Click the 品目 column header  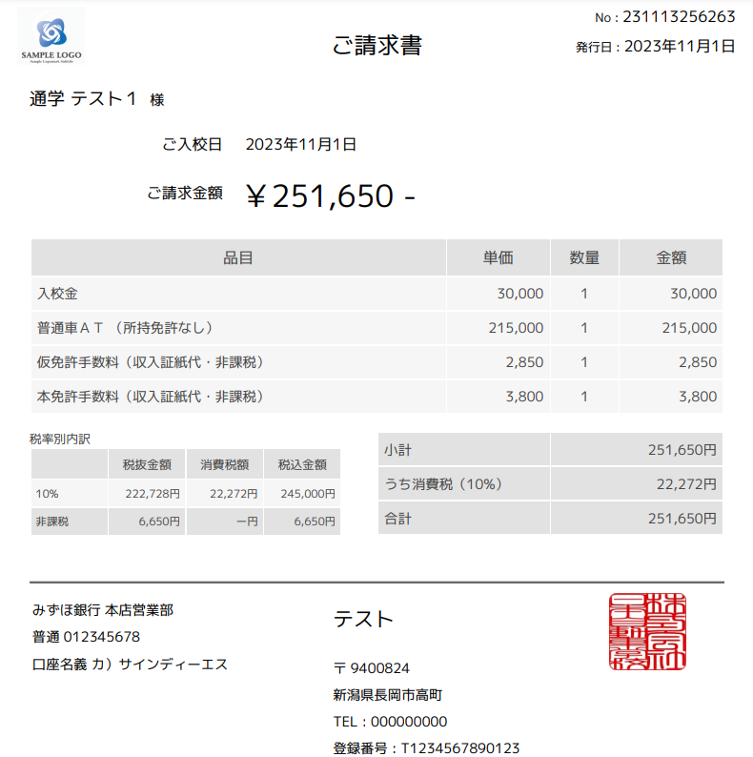coord(238,257)
